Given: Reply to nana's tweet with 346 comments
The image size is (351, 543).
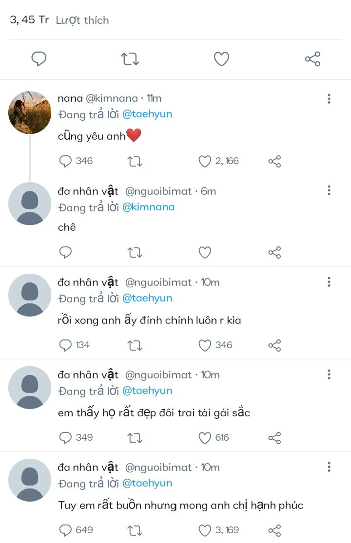Looking at the screenshot, I should click(x=65, y=161).
